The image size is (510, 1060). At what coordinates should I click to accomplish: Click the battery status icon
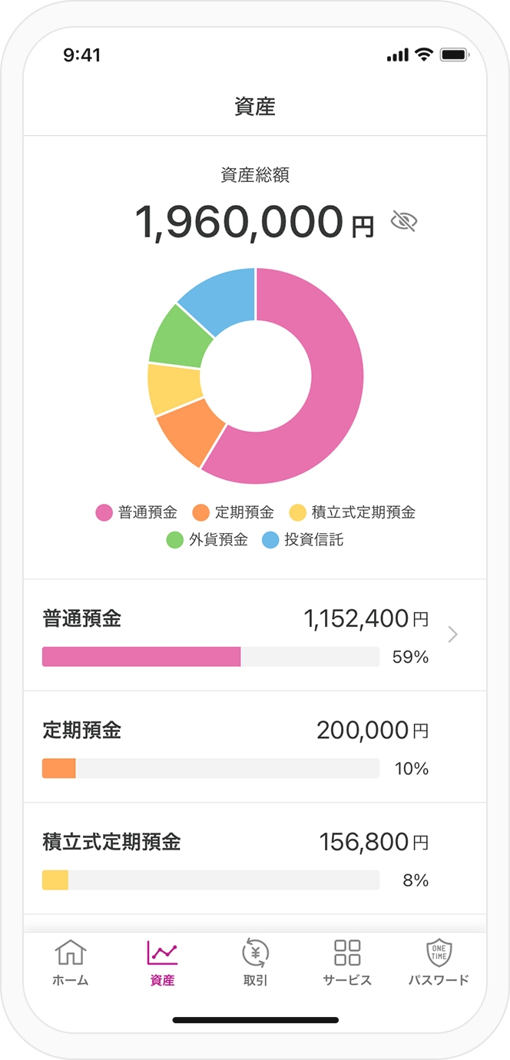[454, 55]
